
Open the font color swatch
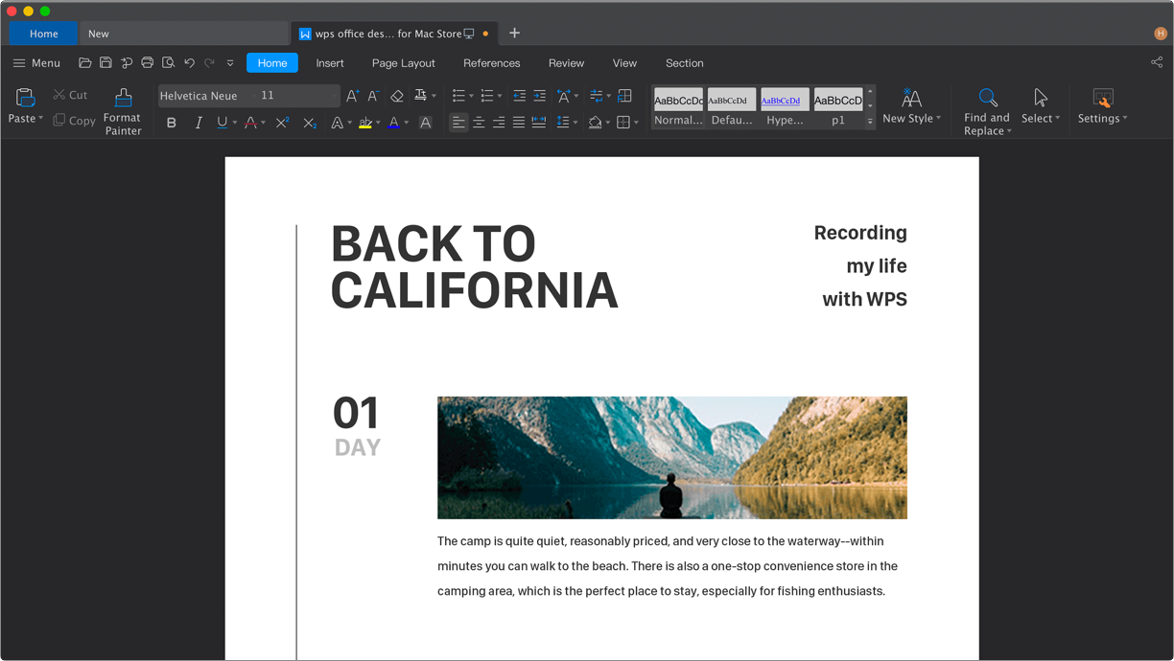(x=395, y=122)
